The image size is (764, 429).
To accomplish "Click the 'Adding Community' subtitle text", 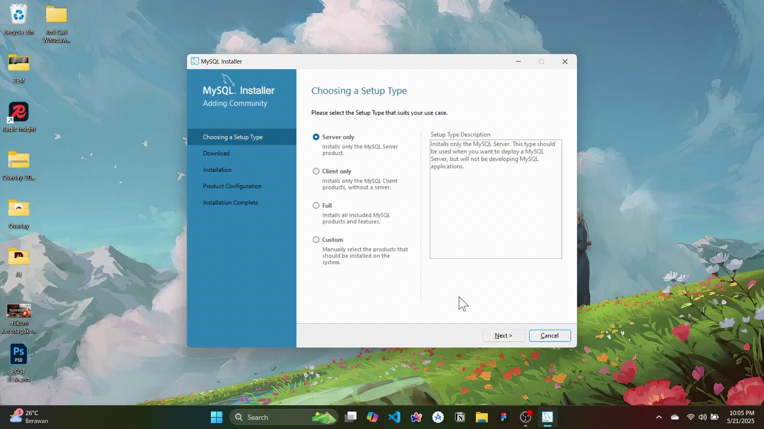I will point(235,103).
